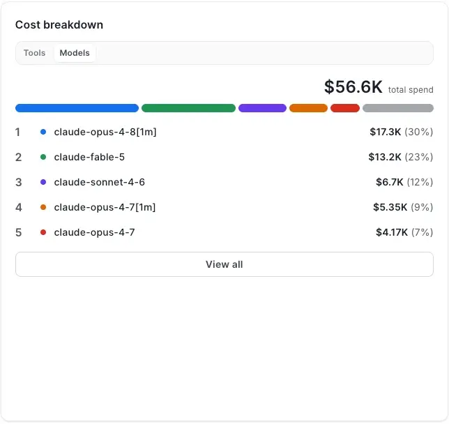Click the blue segment of the spend bar
449x424 pixels.
77,108
